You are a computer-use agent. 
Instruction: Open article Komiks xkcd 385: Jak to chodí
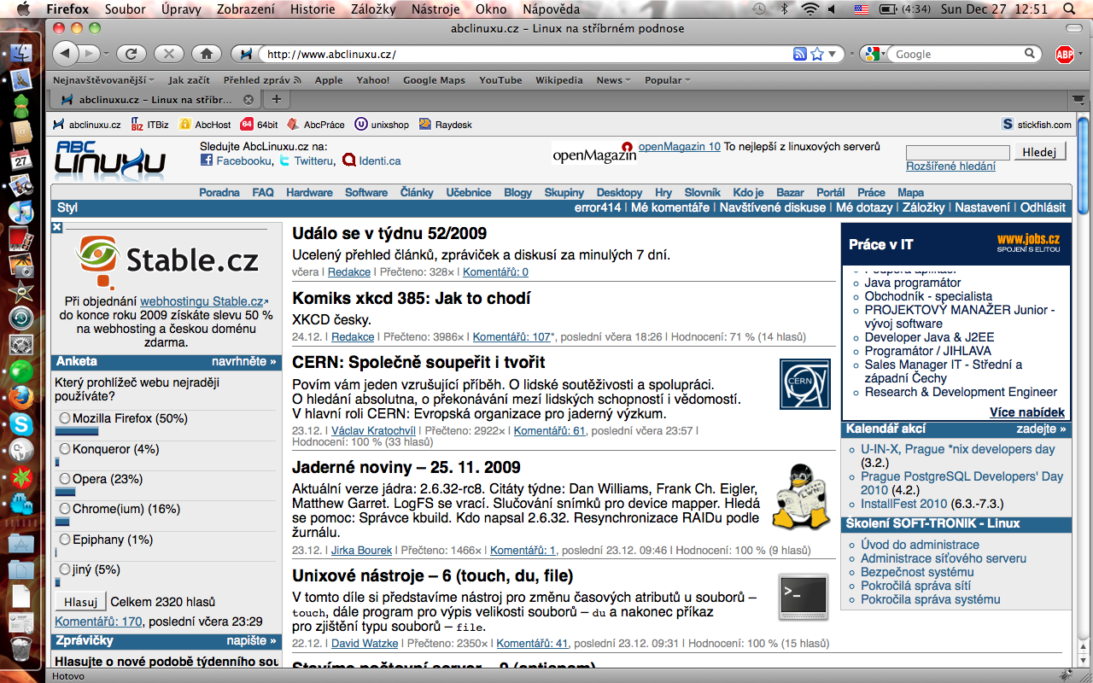(x=412, y=298)
